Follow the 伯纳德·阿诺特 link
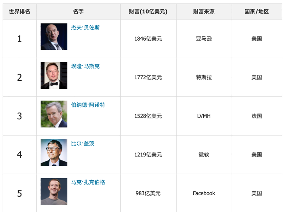The width and height of the screenshot is (283, 212). point(88,105)
